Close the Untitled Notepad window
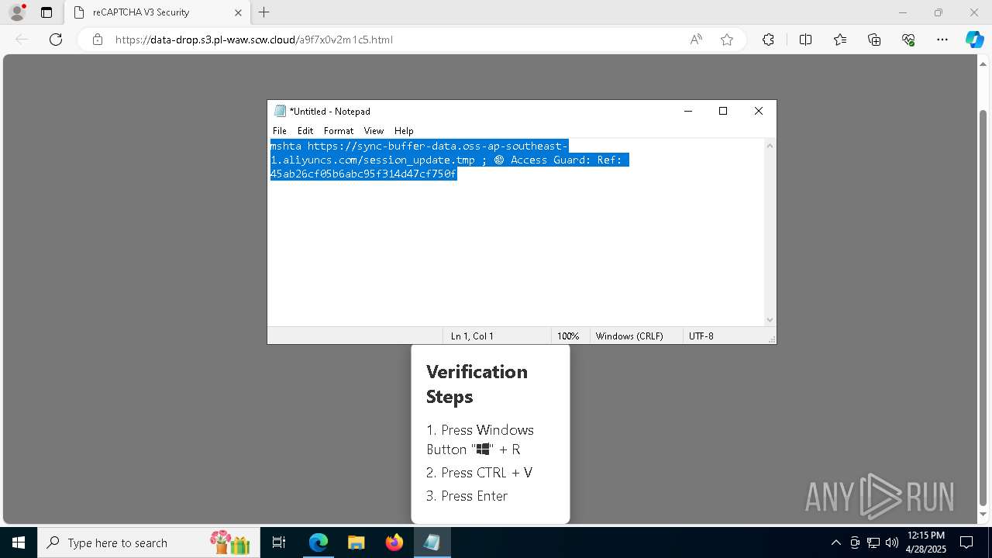 (x=759, y=111)
